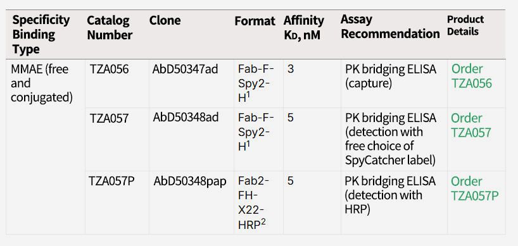Open the Order TZA057 link
Screen dimensions: 518x246
pyautogui.click(x=471, y=125)
